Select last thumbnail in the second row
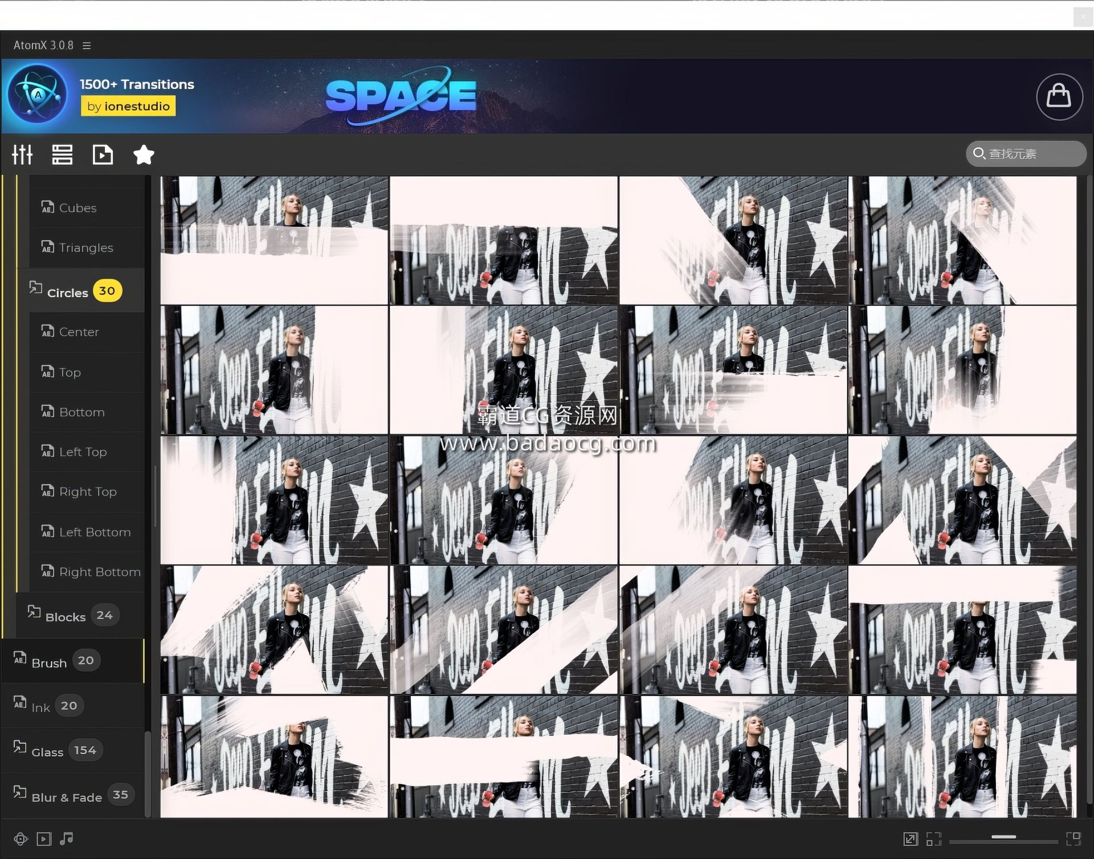Image resolution: width=1094 pixels, height=859 pixels. 963,370
